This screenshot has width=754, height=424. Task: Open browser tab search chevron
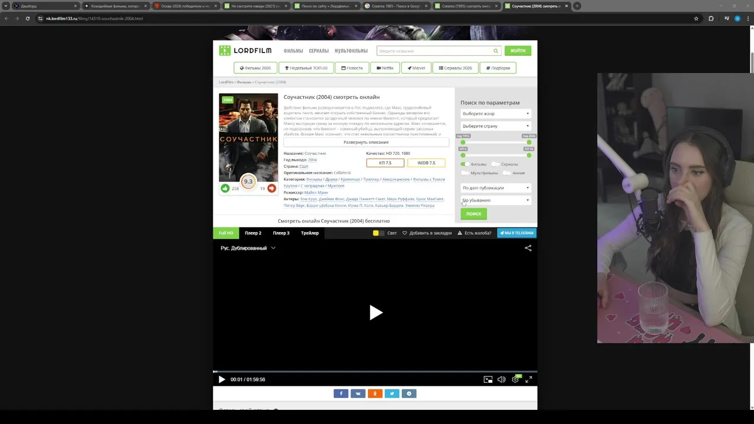(x=6, y=6)
